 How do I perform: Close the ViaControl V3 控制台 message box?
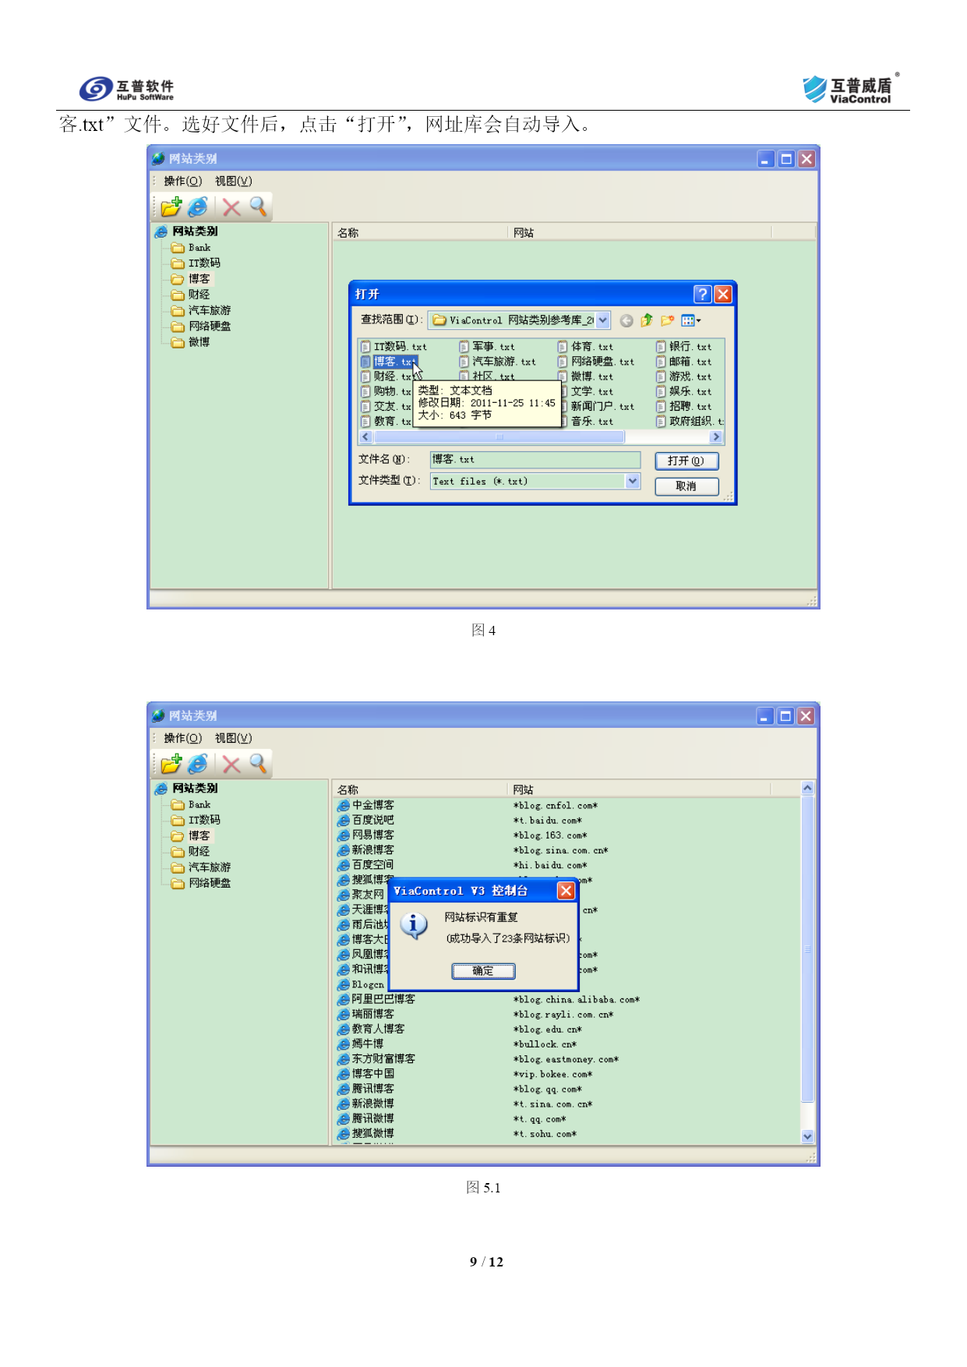(566, 891)
